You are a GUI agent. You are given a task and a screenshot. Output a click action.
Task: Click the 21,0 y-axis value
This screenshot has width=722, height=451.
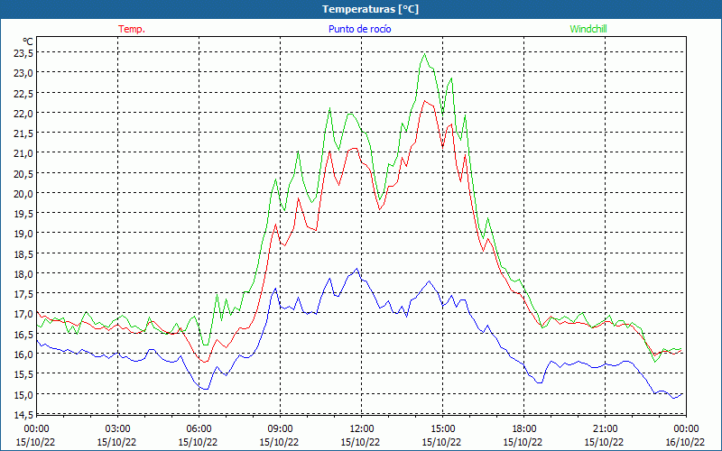tap(23, 152)
